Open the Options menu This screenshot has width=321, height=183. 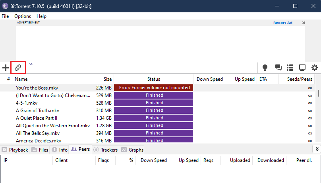pyautogui.click(x=23, y=16)
